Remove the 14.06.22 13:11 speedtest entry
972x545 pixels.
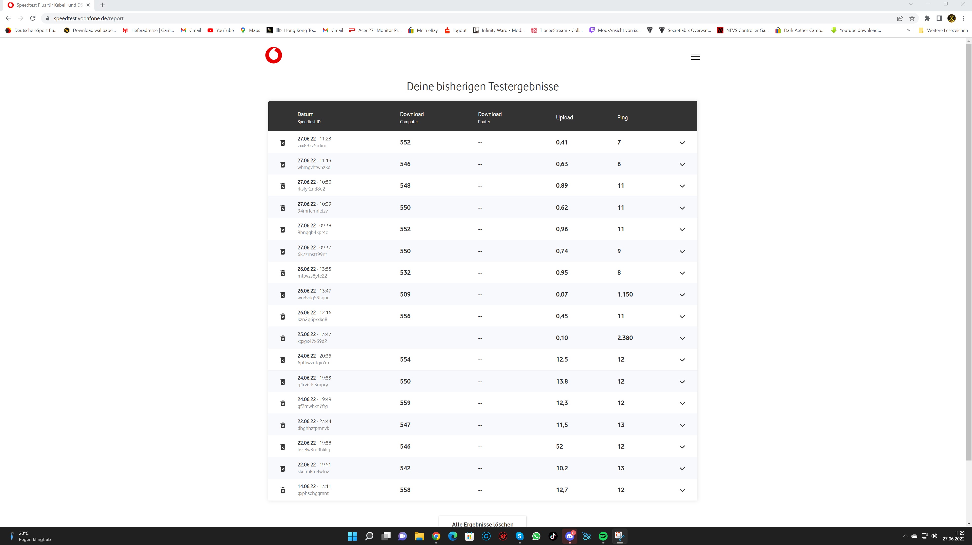283,490
